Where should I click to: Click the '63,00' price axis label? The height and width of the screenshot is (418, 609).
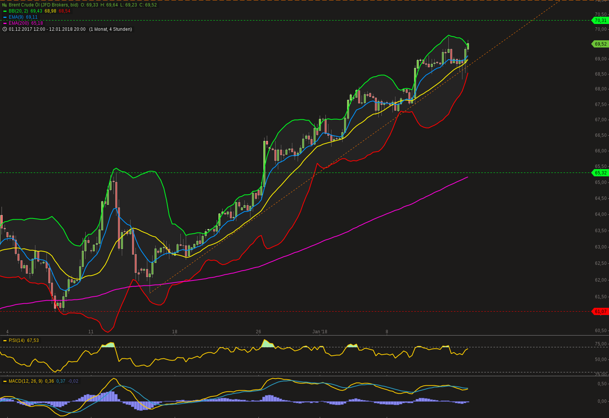(601, 247)
